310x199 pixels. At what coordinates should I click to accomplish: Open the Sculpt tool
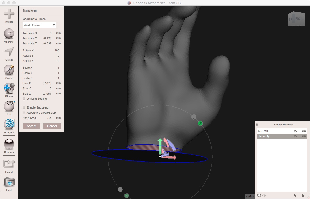coord(9,72)
